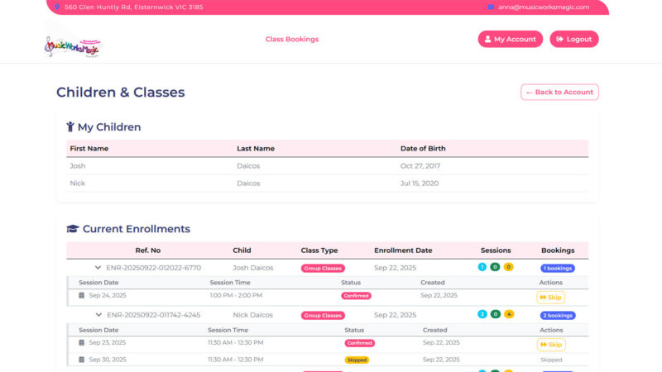The height and width of the screenshot is (372, 662).
Task: Click the location pin icon in top bar
Action: [57, 7]
